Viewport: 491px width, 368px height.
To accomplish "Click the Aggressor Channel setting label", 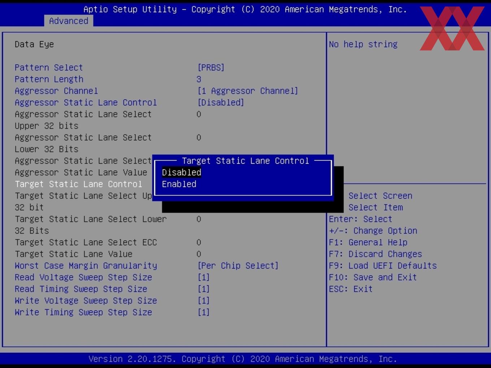I will 56,91.
